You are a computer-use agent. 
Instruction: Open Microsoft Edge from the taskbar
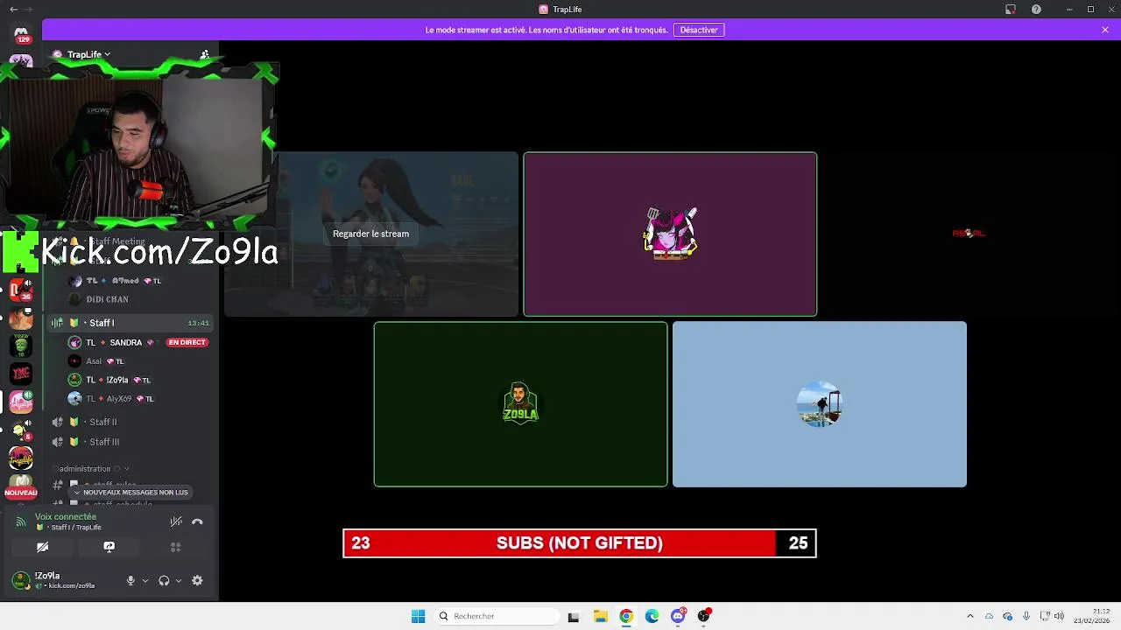point(652,616)
